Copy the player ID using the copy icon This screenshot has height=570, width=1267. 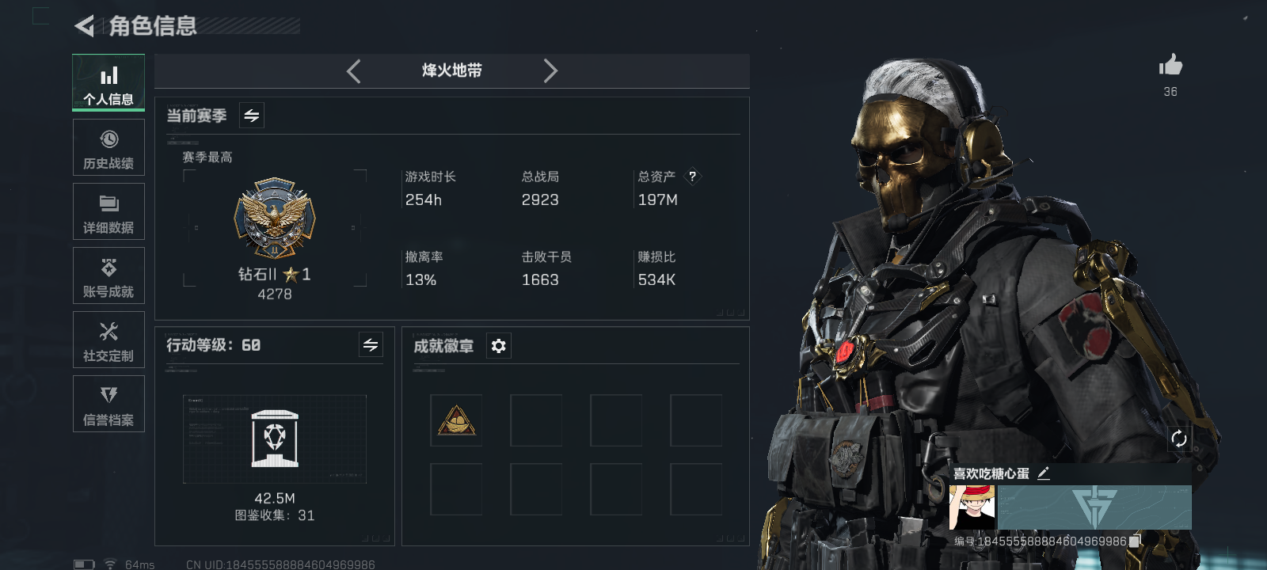click(1135, 541)
